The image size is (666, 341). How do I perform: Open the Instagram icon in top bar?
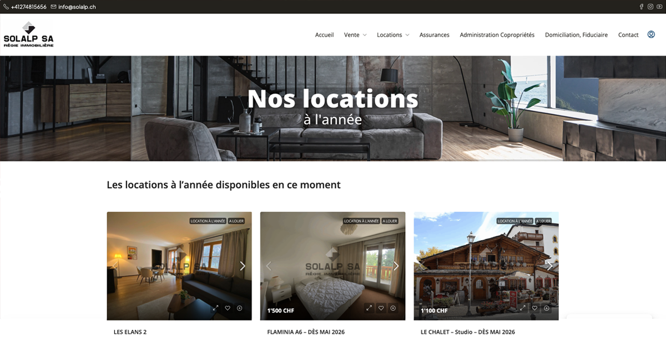[650, 7]
